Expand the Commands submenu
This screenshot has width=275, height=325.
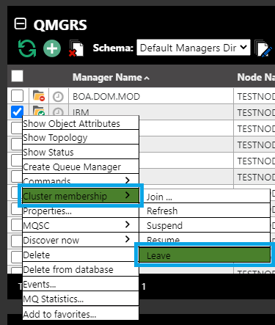pyautogui.click(x=81, y=180)
